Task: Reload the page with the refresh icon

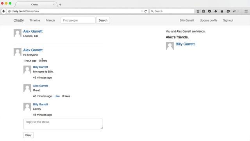Action: (x=146, y=11)
